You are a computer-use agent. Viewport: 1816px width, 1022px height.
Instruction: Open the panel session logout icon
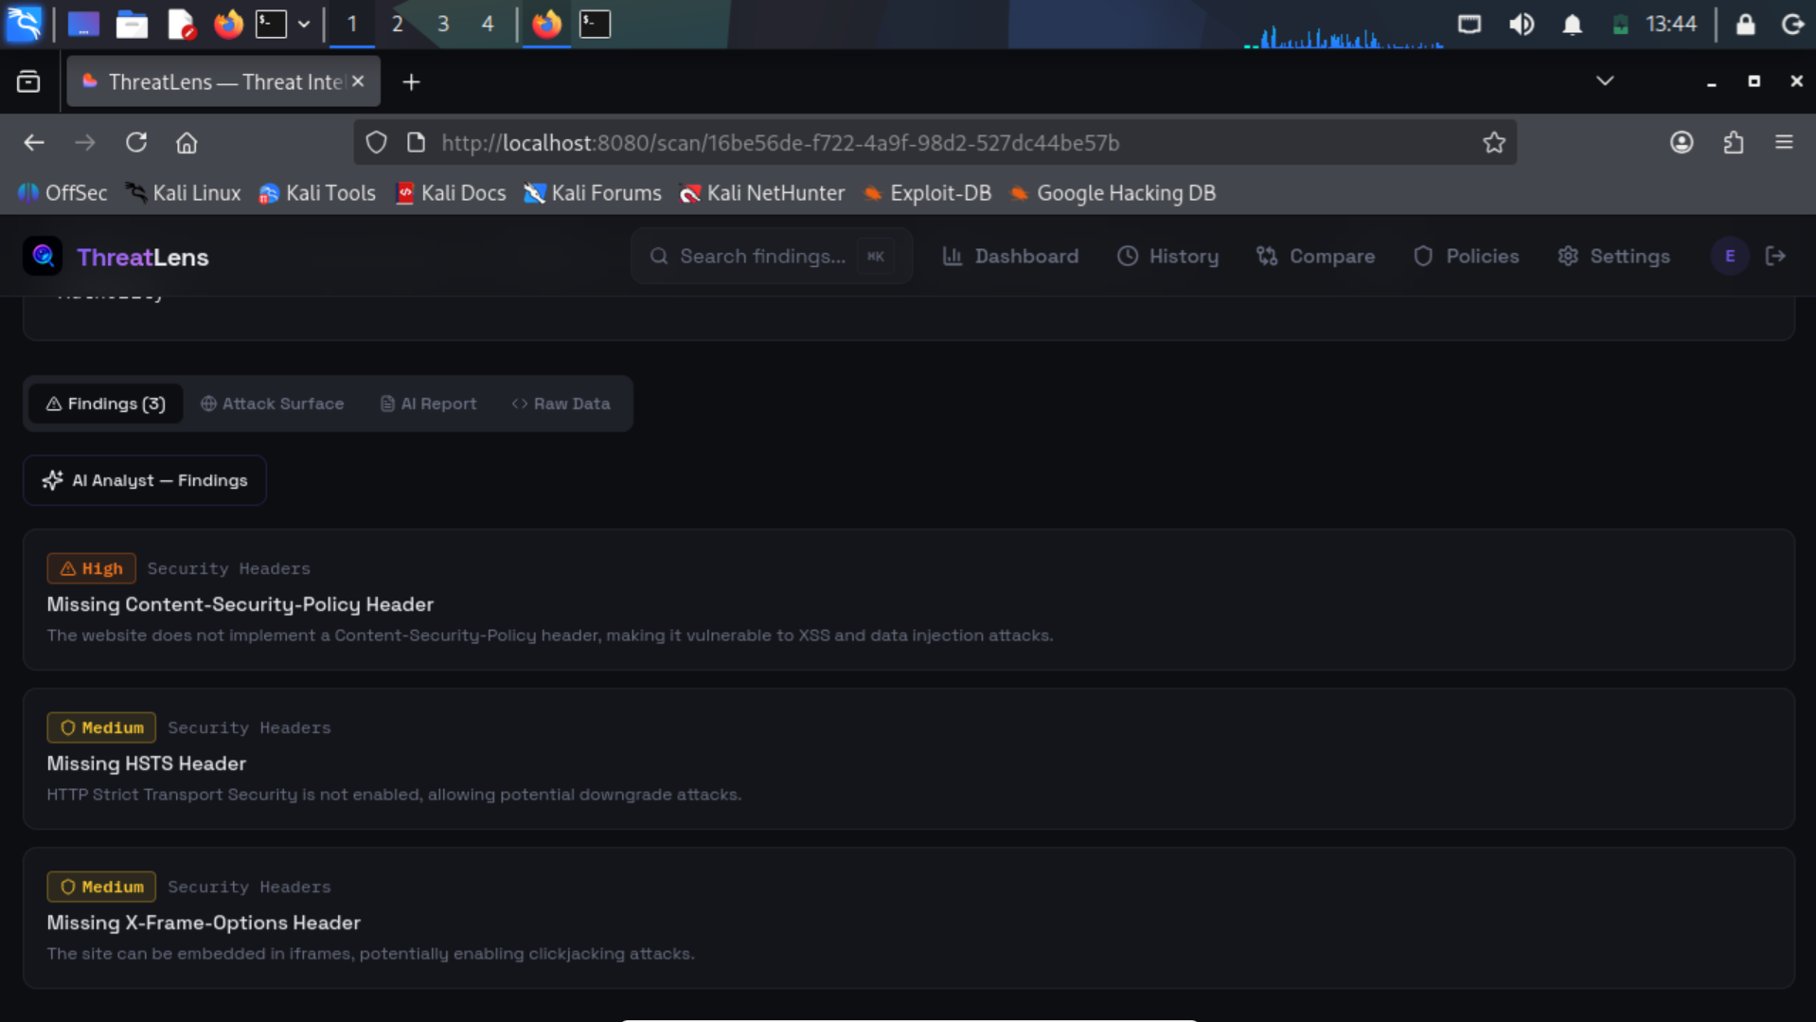tap(1792, 24)
